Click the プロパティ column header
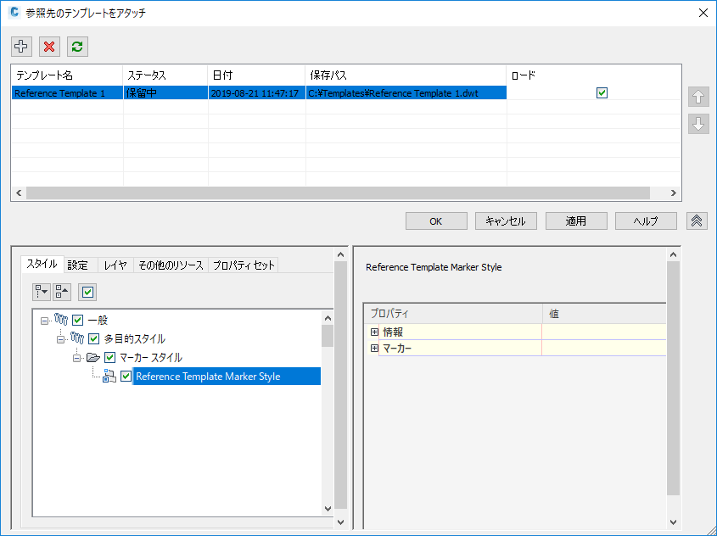The width and height of the screenshot is (717, 536). (x=453, y=314)
